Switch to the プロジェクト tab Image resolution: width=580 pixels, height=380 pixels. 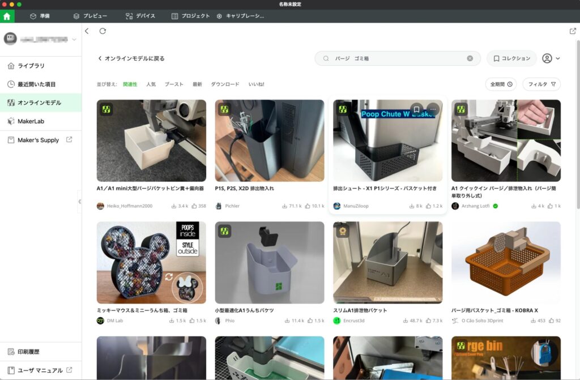tap(190, 16)
